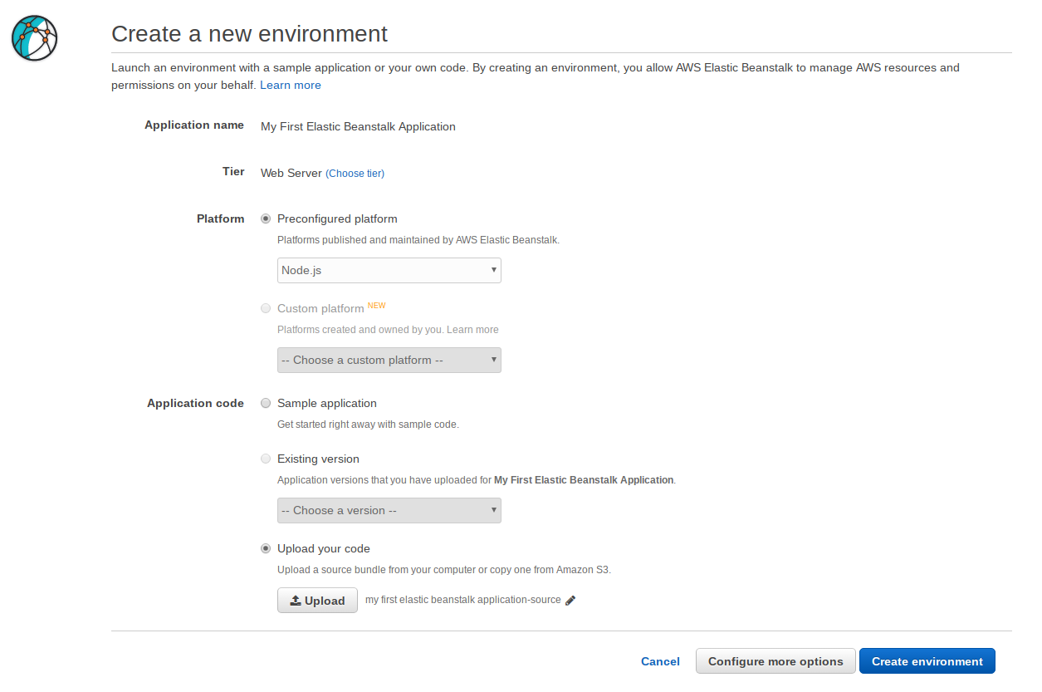Viewport: 1042px width, 692px height.
Task: Open the Choose tier link
Action: click(x=355, y=174)
